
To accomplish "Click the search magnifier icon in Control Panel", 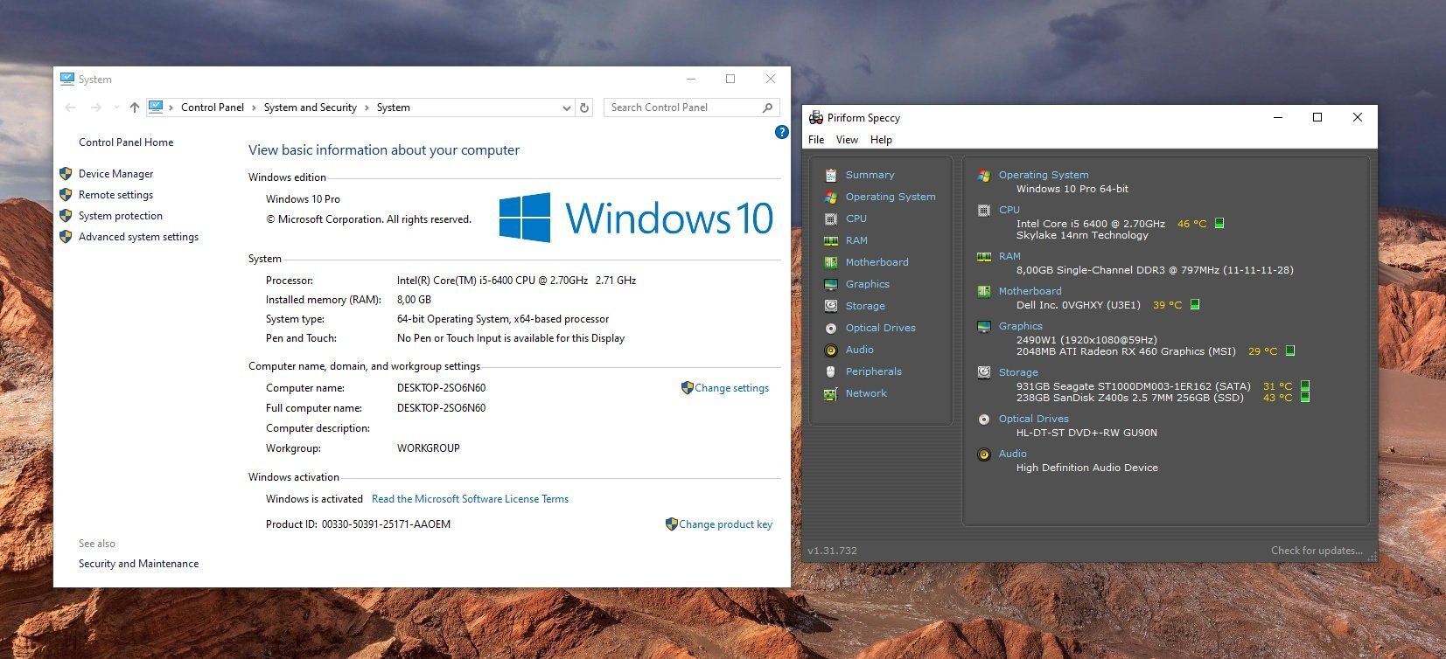I will coord(767,108).
